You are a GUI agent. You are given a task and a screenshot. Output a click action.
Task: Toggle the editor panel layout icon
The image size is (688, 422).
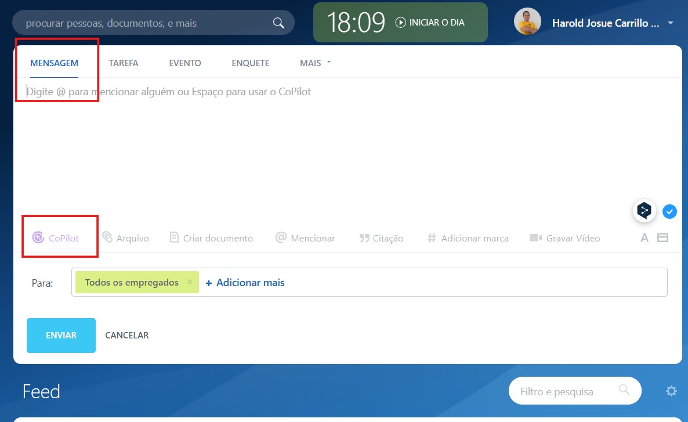tap(662, 237)
